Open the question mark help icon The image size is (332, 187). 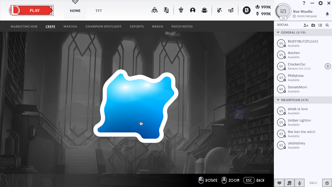click(x=304, y=3)
